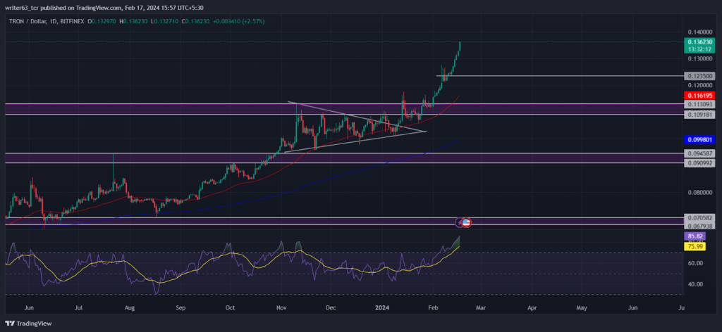This screenshot has height=332, width=722.
Task: Click the Jul label on time axis
Action: coord(78,307)
